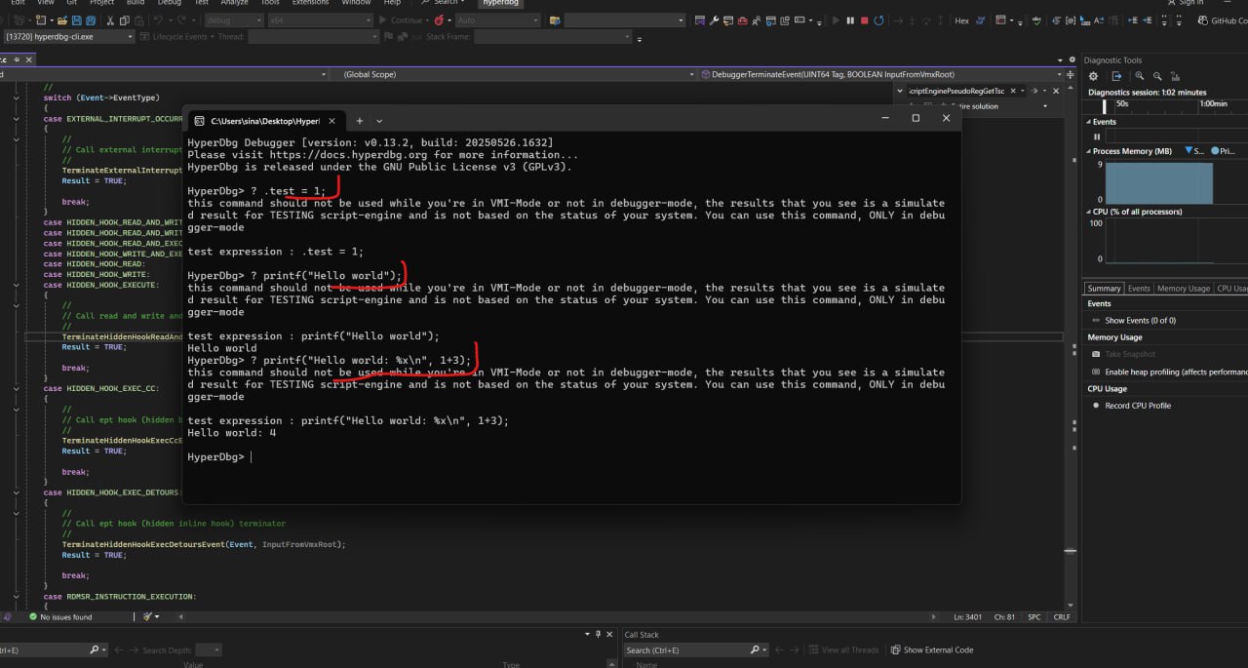Open the Debug menu

(x=169, y=3)
